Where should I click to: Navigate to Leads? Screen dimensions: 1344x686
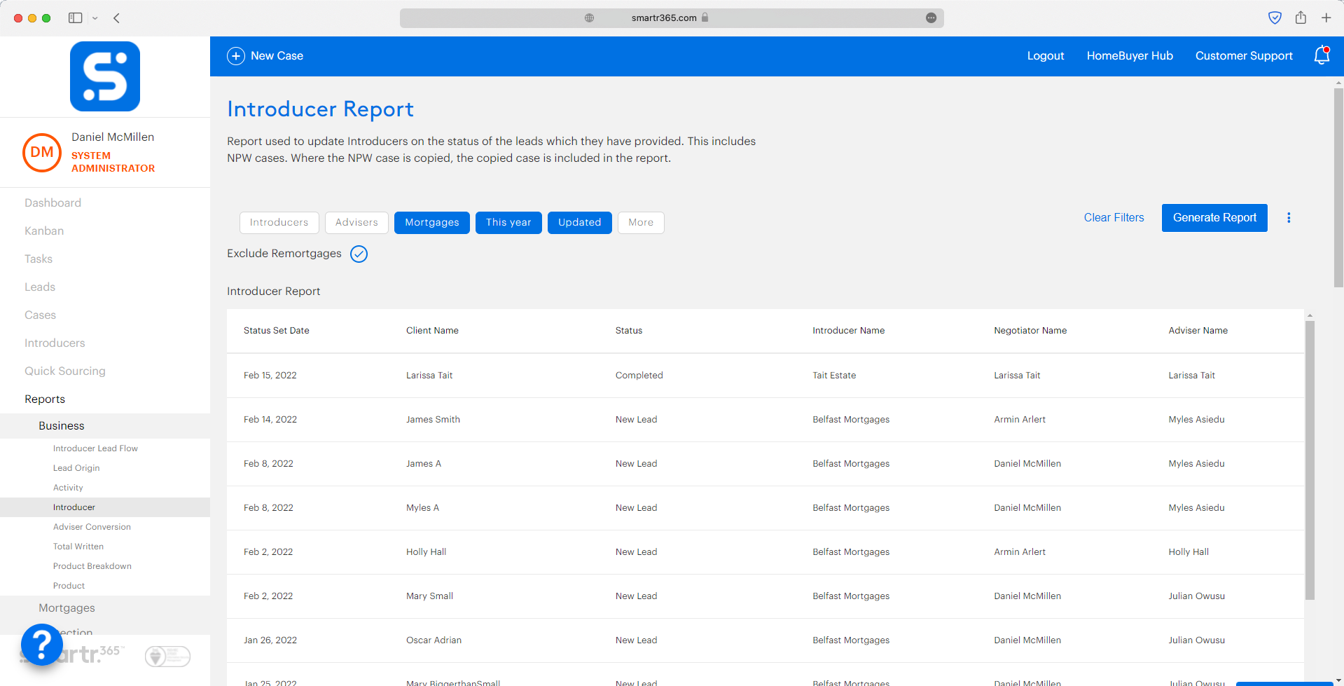(40, 287)
